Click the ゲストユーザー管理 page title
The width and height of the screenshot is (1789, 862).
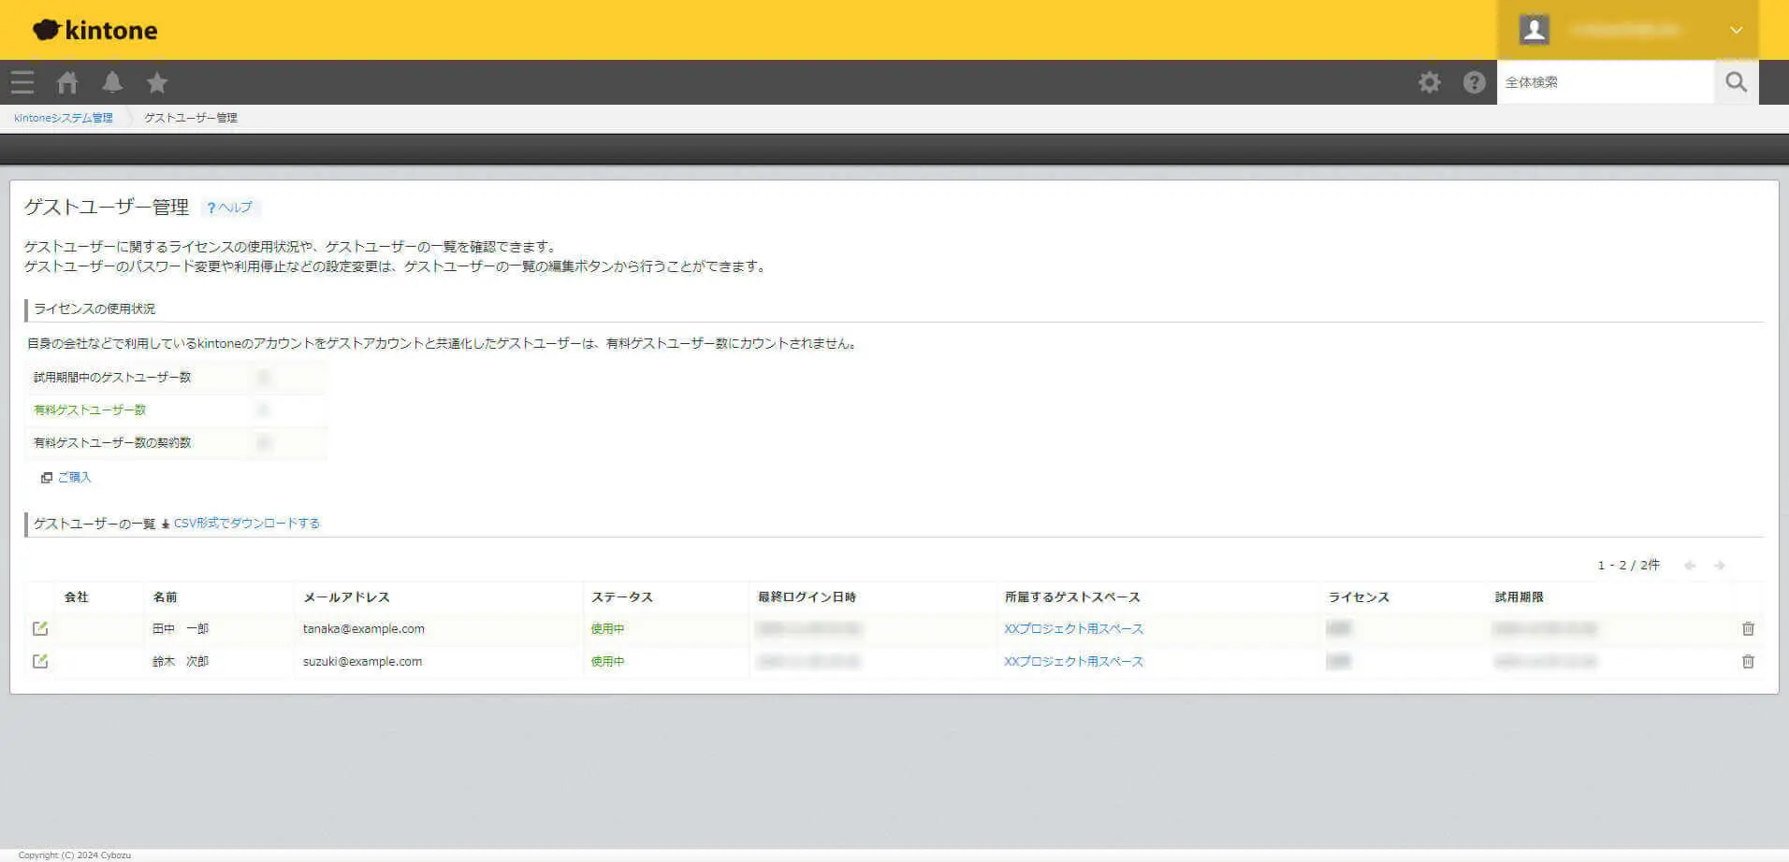pyautogui.click(x=107, y=207)
